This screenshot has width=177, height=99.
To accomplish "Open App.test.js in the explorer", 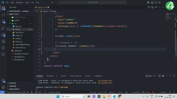I will coord(19,32).
